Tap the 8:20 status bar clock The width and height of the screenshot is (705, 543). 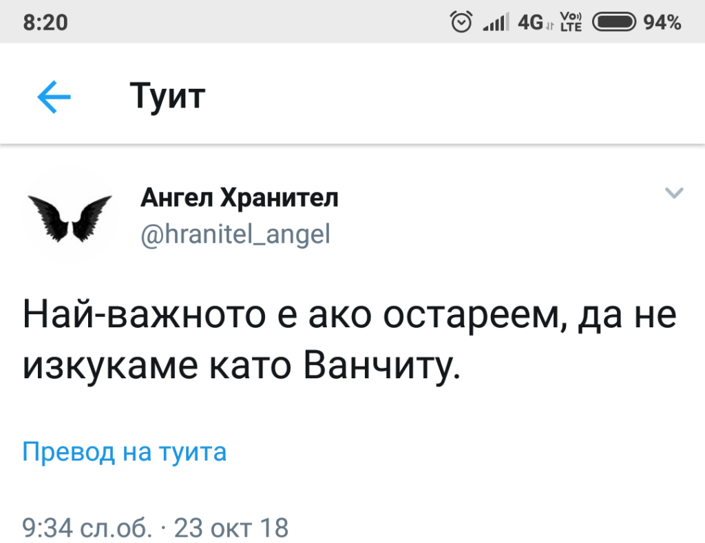pos(45,23)
